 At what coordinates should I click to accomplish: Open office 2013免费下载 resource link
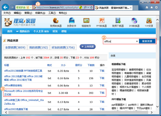(x=23, y=78)
